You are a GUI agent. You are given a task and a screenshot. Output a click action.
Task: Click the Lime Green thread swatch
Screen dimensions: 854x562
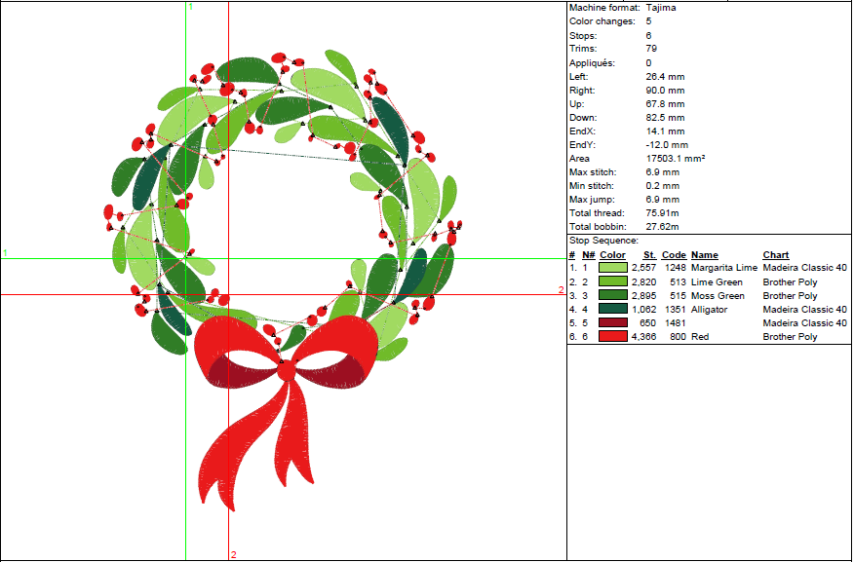[x=611, y=281]
